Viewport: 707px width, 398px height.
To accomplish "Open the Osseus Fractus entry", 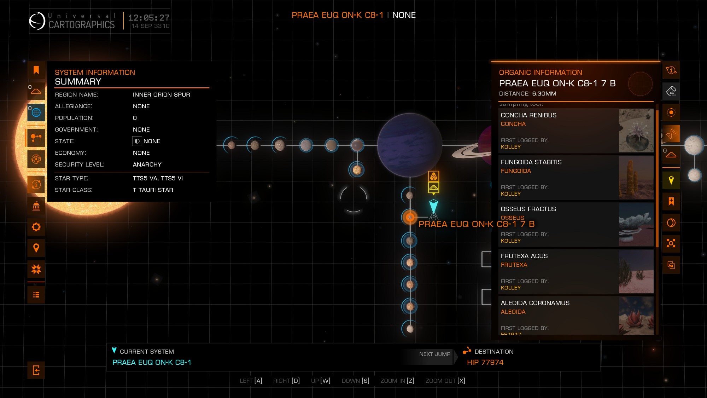I will [x=576, y=225].
